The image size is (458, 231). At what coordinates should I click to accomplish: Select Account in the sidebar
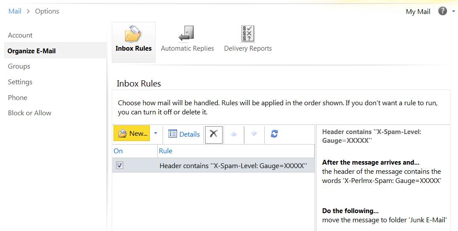(x=20, y=35)
